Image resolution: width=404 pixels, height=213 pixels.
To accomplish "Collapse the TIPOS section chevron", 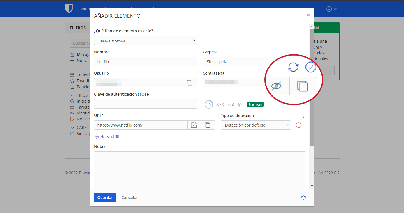I will tap(72, 95).
